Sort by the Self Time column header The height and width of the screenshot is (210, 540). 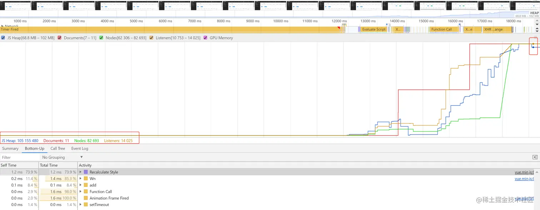(19, 165)
